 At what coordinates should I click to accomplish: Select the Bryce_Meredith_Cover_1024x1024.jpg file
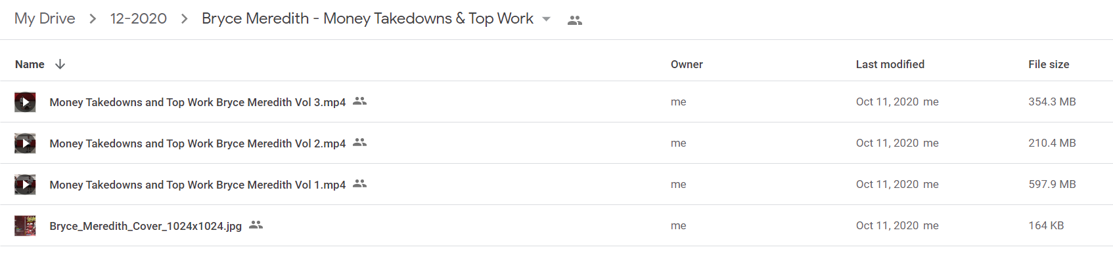point(556,225)
